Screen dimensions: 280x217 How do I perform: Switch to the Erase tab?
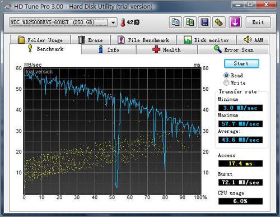[x=91, y=40]
